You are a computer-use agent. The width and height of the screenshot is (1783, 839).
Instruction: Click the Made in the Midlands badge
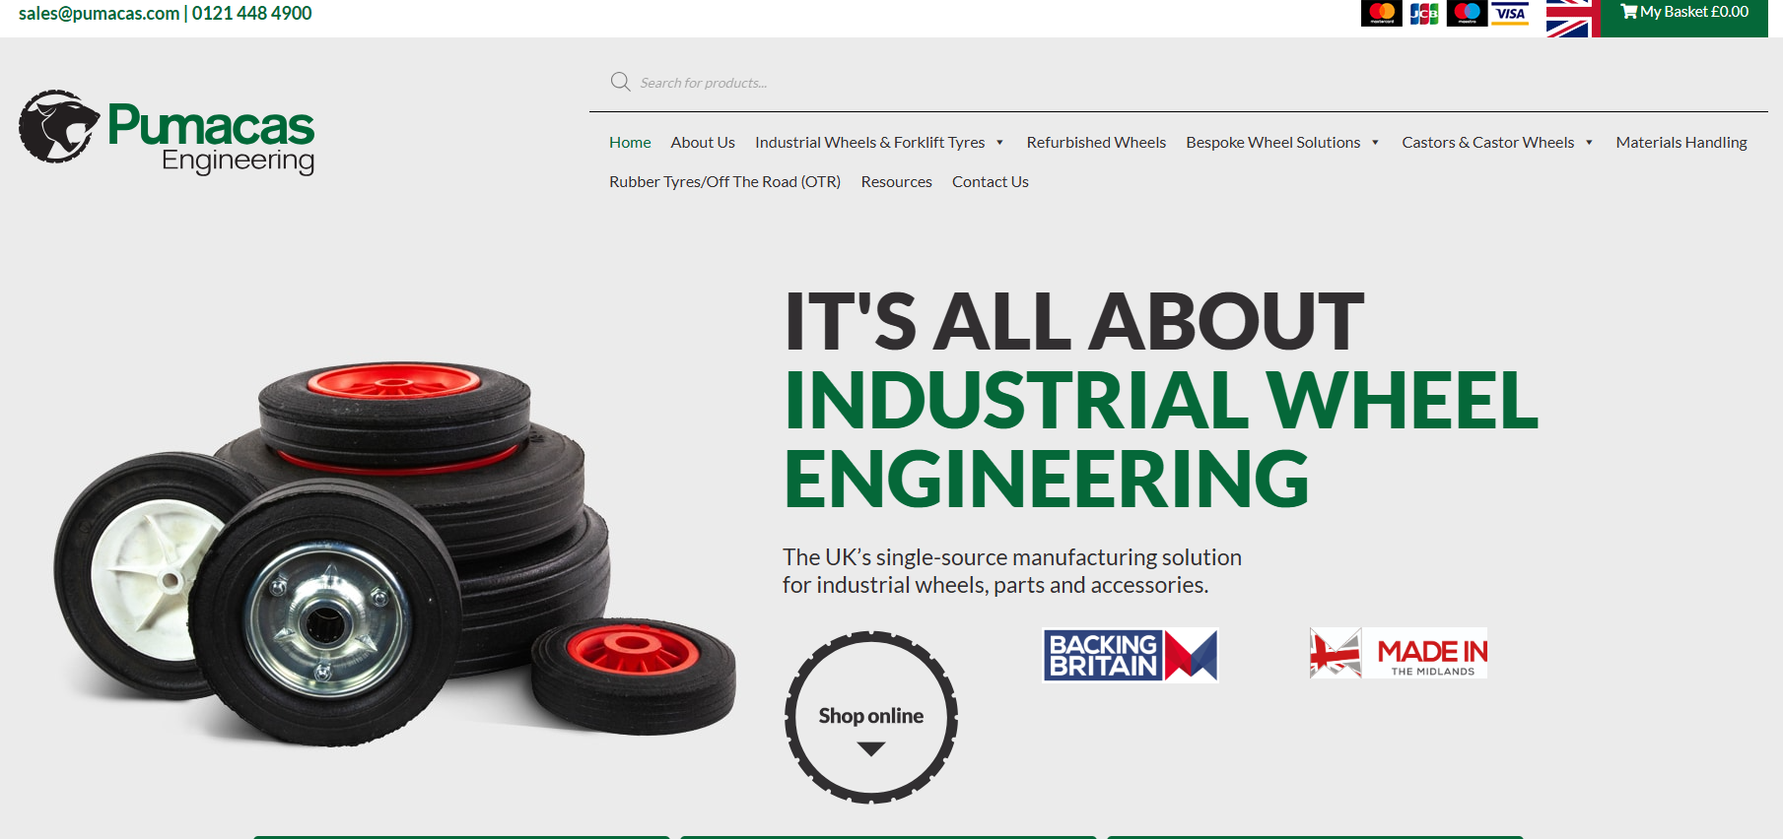[1398, 654]
